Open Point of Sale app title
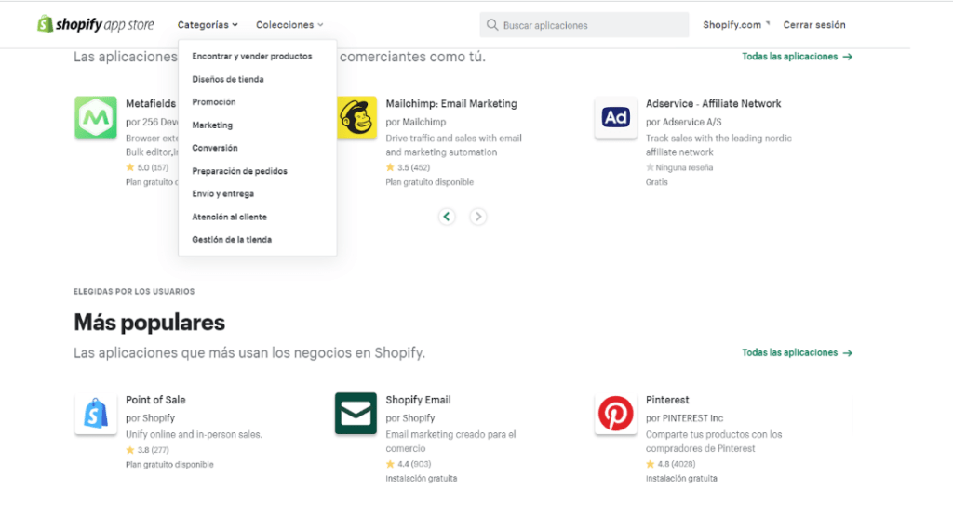The height and width of the screenshot is (515, 953). point(155,400)
